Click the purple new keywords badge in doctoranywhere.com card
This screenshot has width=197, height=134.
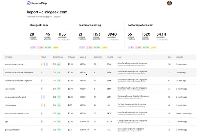tap(131, 47)
